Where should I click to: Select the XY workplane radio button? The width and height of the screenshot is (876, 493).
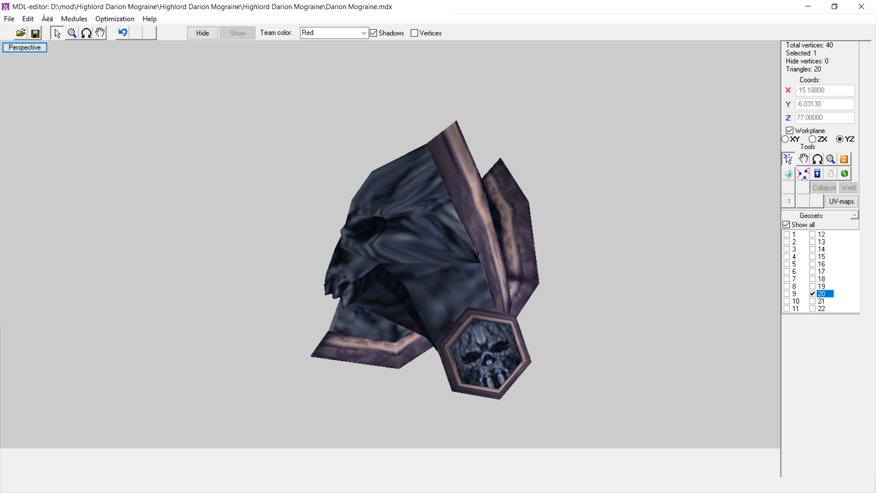(x=785, y=139)
